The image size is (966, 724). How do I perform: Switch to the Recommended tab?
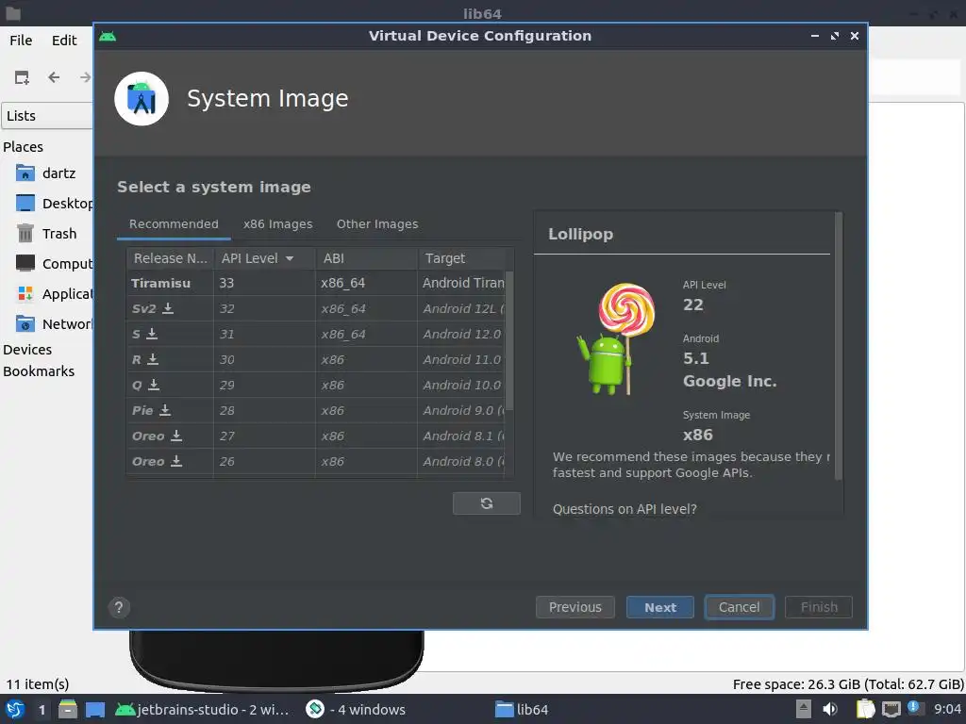point(174,224)
